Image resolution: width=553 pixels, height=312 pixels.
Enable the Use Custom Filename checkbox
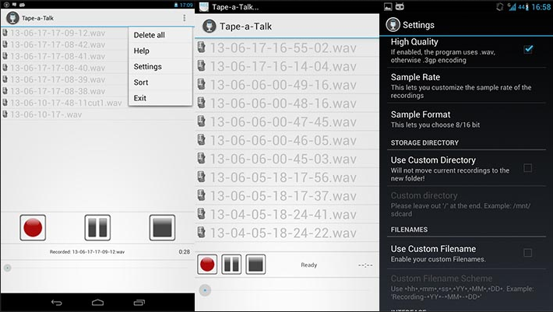tap(528, 253)
